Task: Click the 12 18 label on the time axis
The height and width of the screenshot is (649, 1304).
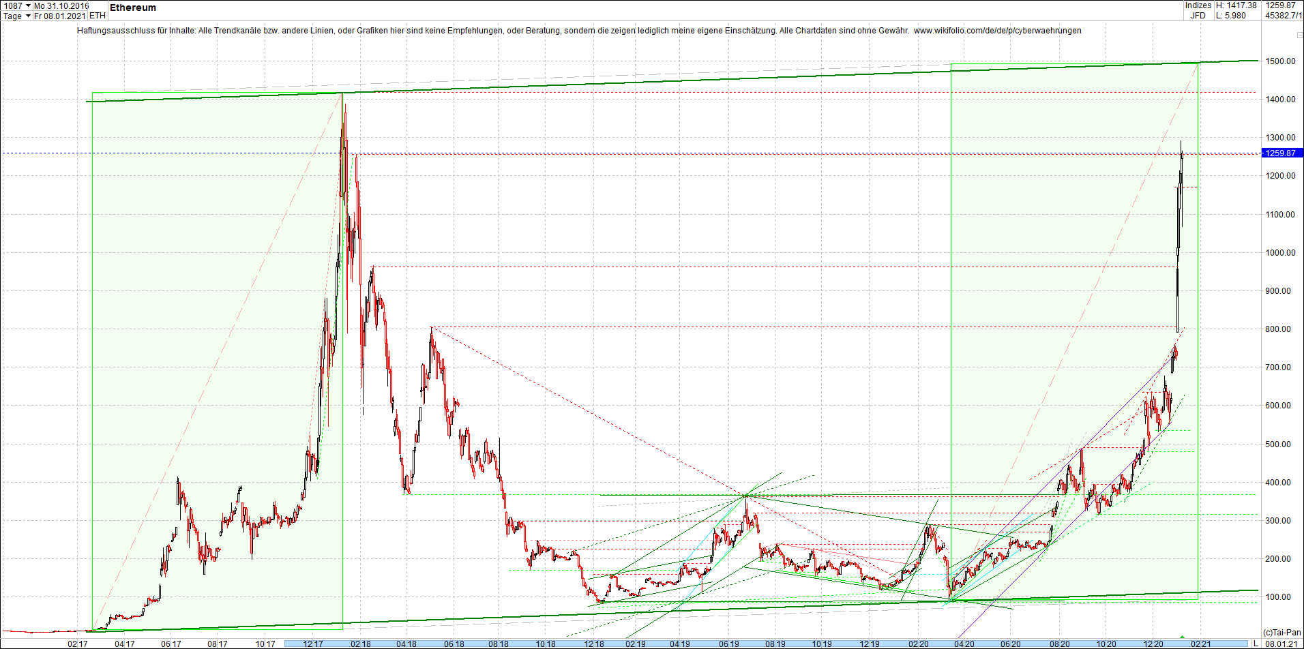Action: 595,642
